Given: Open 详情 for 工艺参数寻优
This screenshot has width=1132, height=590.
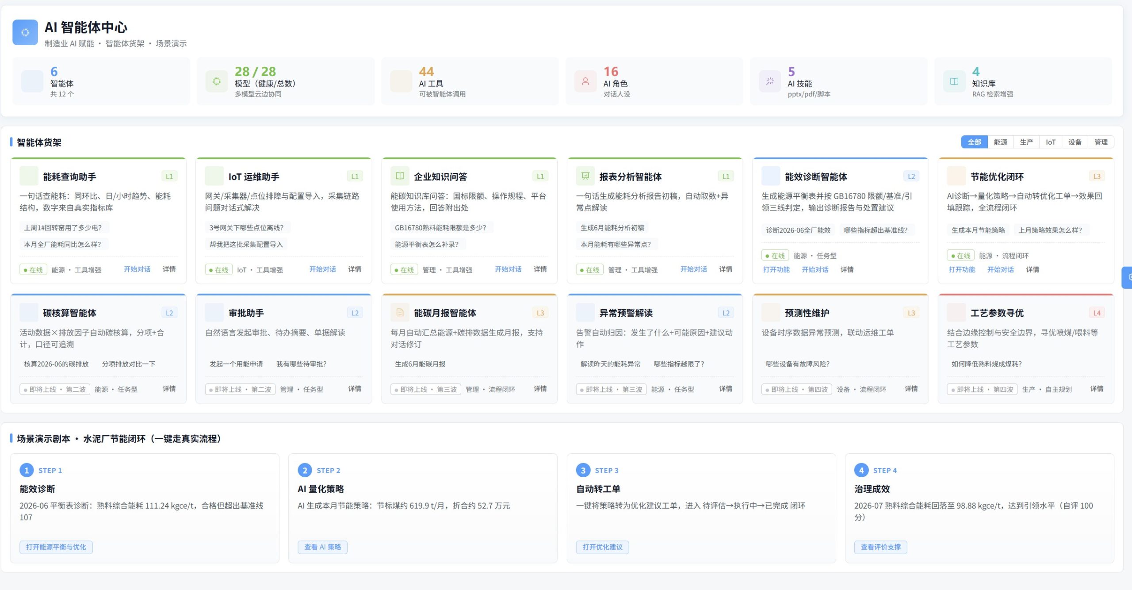Looking at the screenshot, I should tap(1097, 388).
